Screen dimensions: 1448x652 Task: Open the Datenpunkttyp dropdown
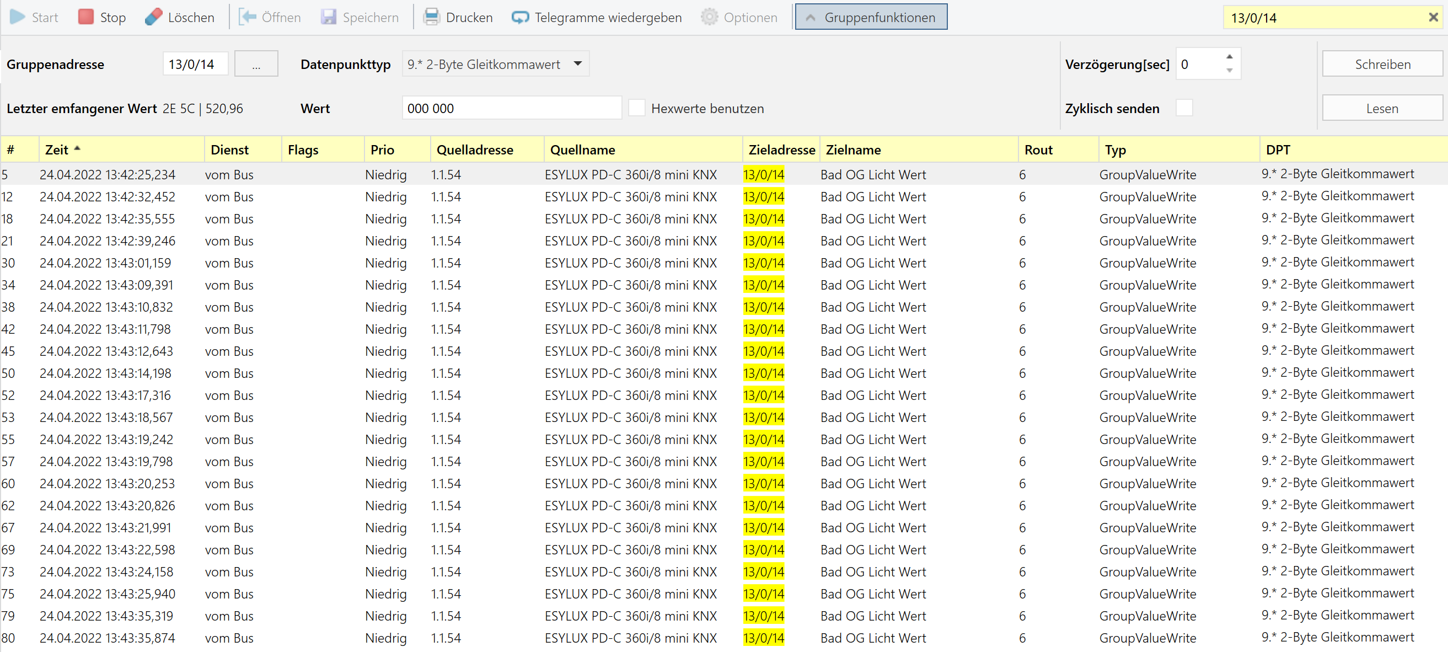578,63
